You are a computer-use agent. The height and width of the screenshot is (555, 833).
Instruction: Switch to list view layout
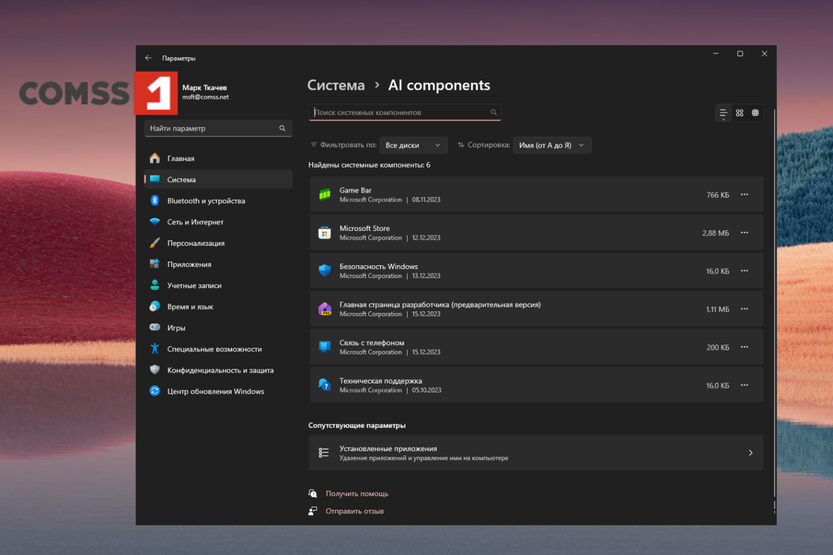tap(723, 113)
